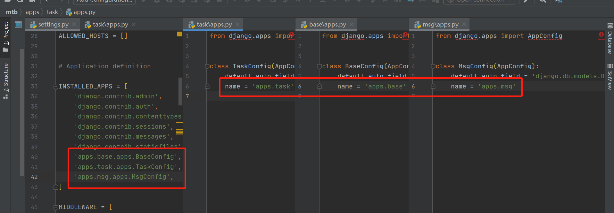Click the settings.py editor vertical scrollbar
Image resolution: width=614 pixels, height=213 pixels.
180,91
